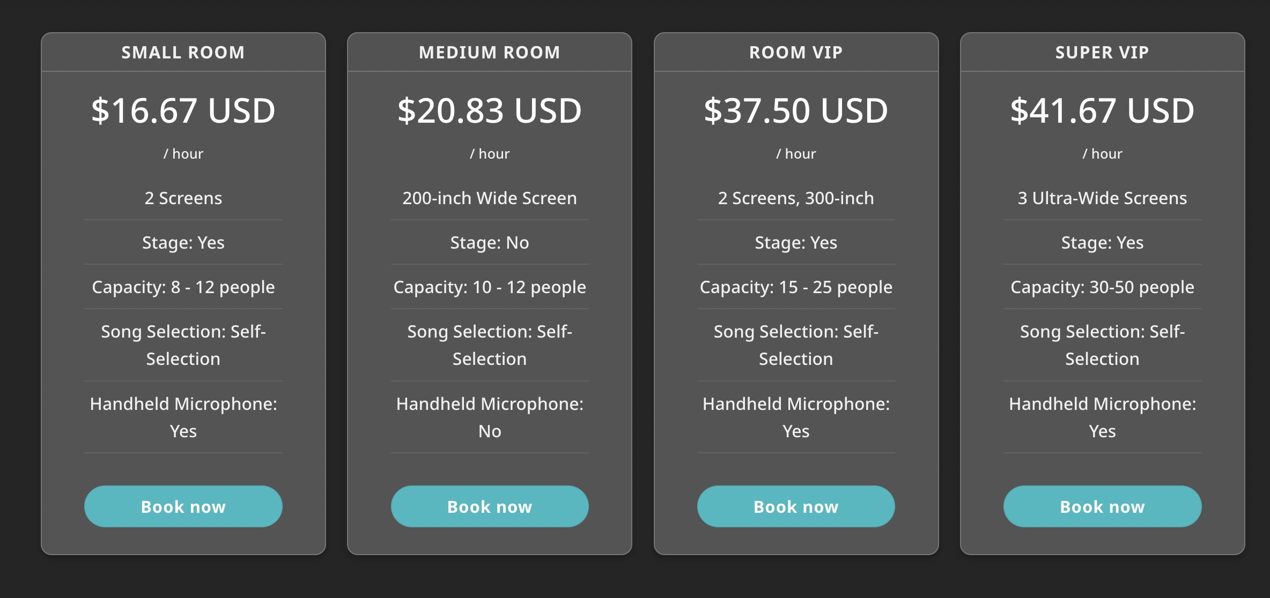Book the Room VIP package
1270x598 pixels.
(795, 506)
